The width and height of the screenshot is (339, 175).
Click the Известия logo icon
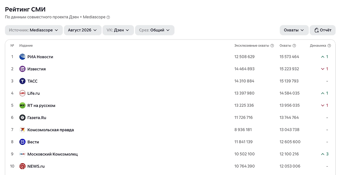click(22, 69)
